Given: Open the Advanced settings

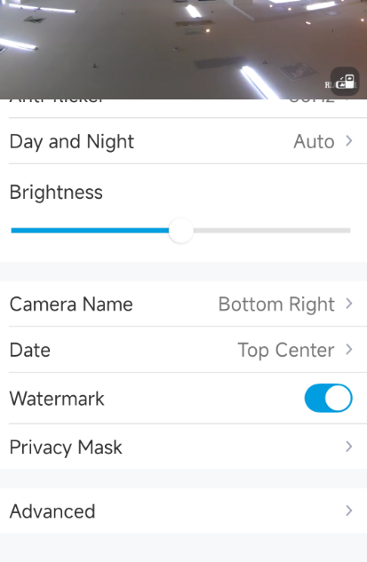Looking at the screenshot, I should (x=183, y=511).
